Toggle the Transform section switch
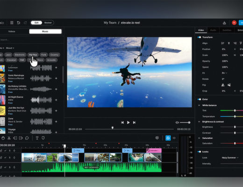The width and height of the screenshot is (243, 187). coord(199,37)
